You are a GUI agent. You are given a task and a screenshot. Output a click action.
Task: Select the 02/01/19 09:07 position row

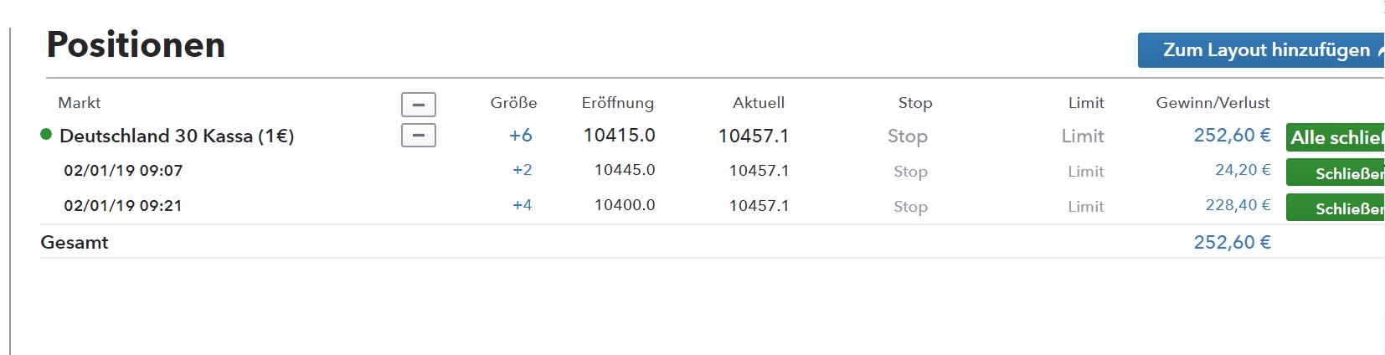click(123, 171)
